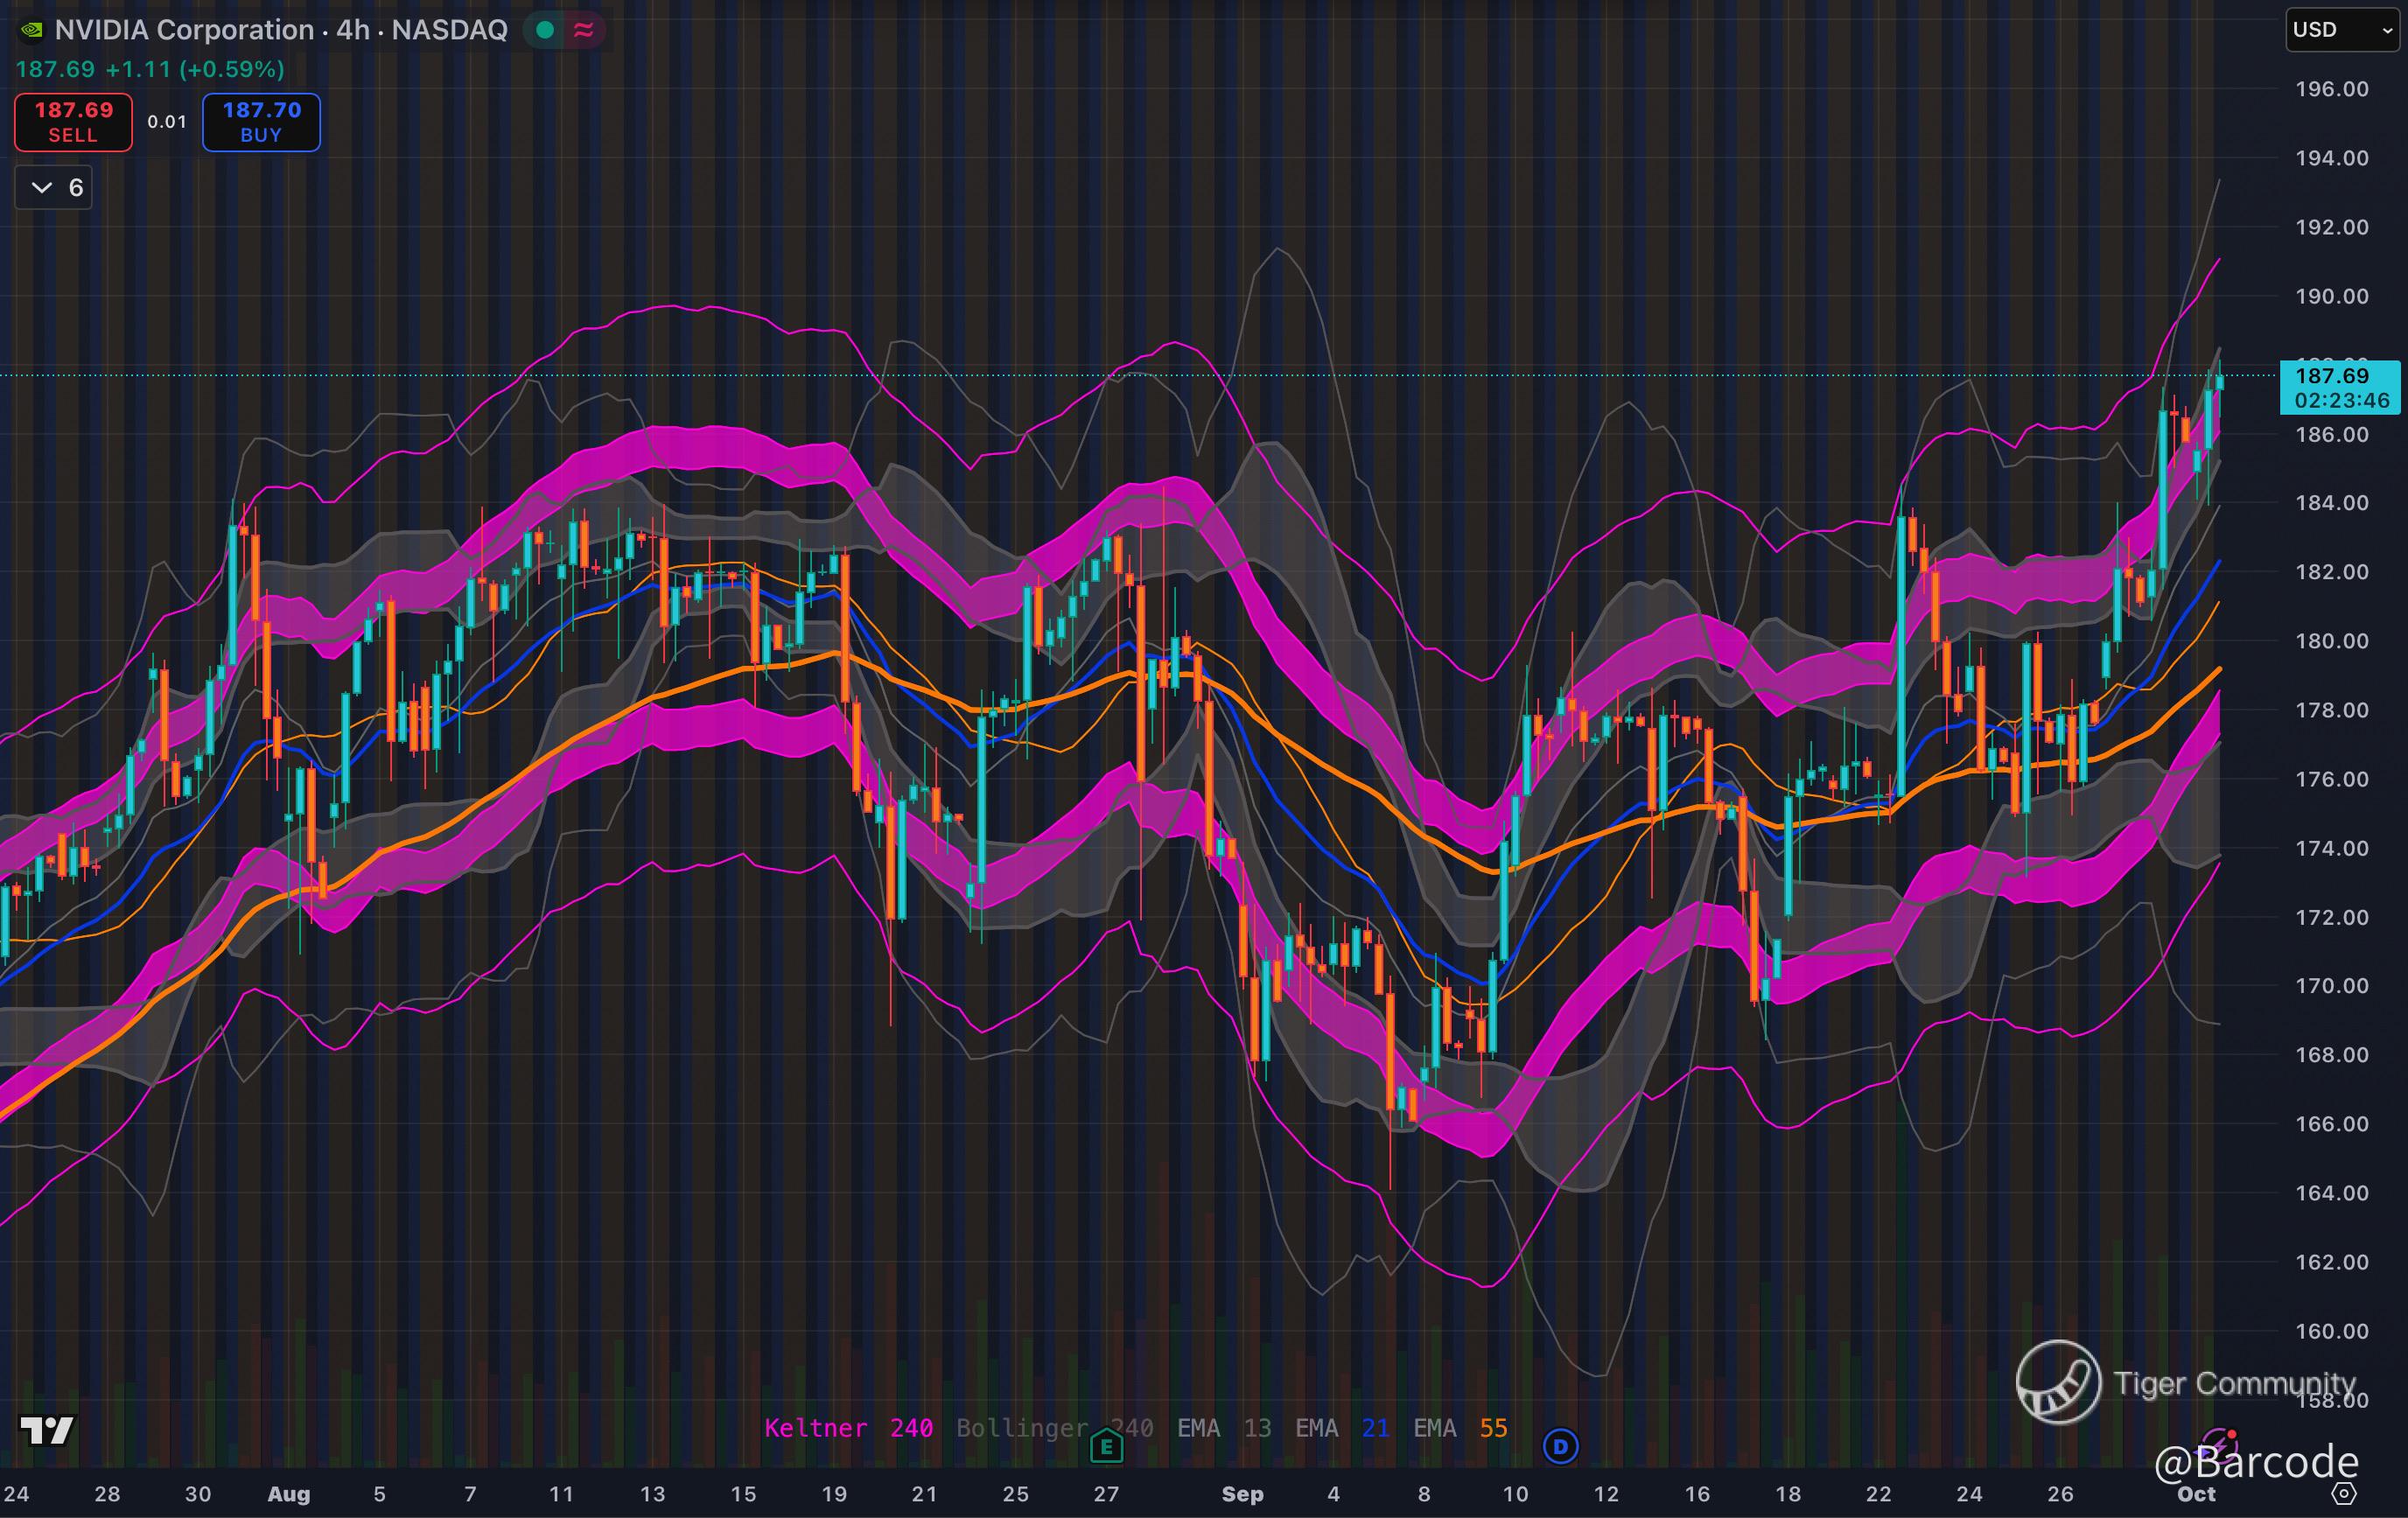Click the pink approximate-data wave icon

pos(584,30)
